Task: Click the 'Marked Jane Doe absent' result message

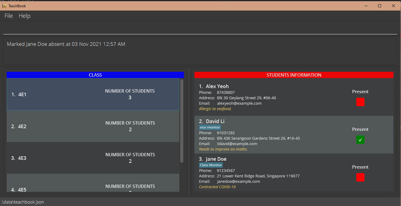Action: coord(66,44)
